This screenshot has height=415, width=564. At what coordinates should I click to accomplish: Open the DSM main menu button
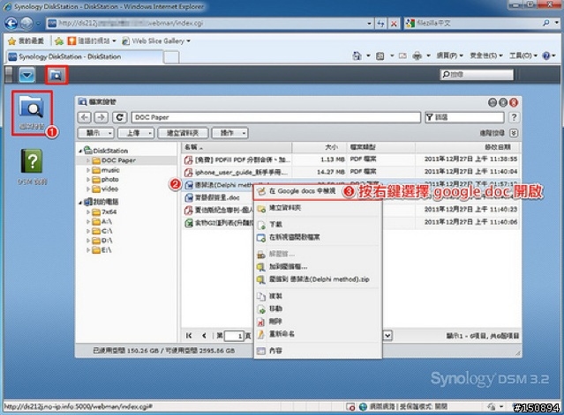pos(27,75)
